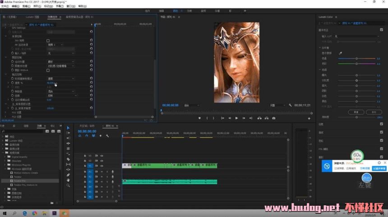
Task: Click Go to In point button
Action: [x=223, y=118]
